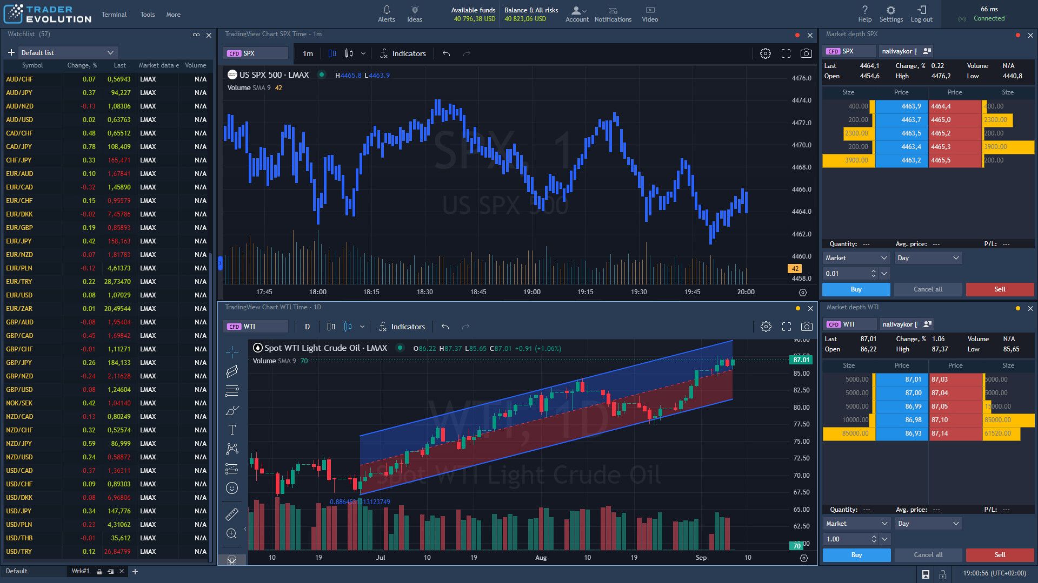Select the Fib retracement lines tool
1038x583 pixels.
coord(232,391)
